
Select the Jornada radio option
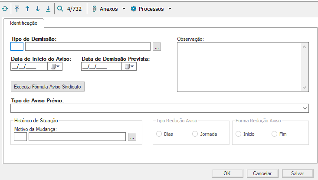pyautogui.click(x=195, y=134)
